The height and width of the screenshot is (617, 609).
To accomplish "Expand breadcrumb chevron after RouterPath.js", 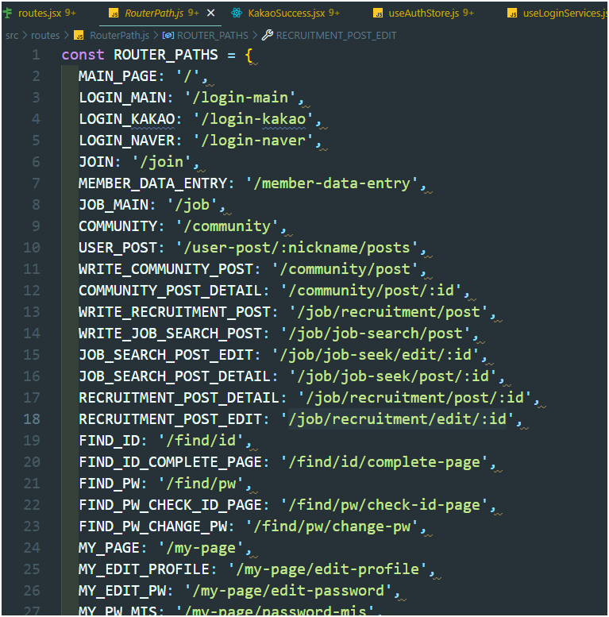I will [156, 36].
